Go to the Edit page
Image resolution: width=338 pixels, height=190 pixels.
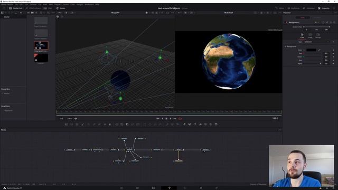[x=153, y=188]
